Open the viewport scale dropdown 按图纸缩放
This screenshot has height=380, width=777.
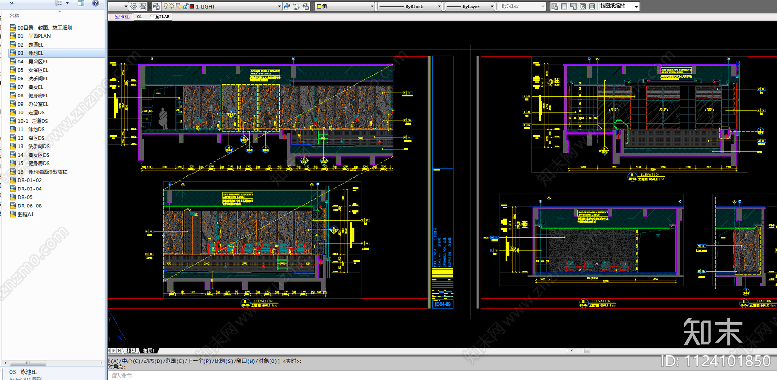click(619, 6)
